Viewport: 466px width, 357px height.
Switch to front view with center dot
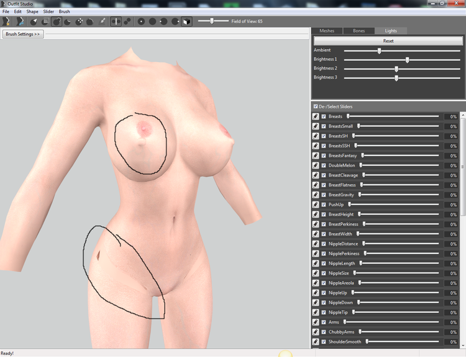141,21
